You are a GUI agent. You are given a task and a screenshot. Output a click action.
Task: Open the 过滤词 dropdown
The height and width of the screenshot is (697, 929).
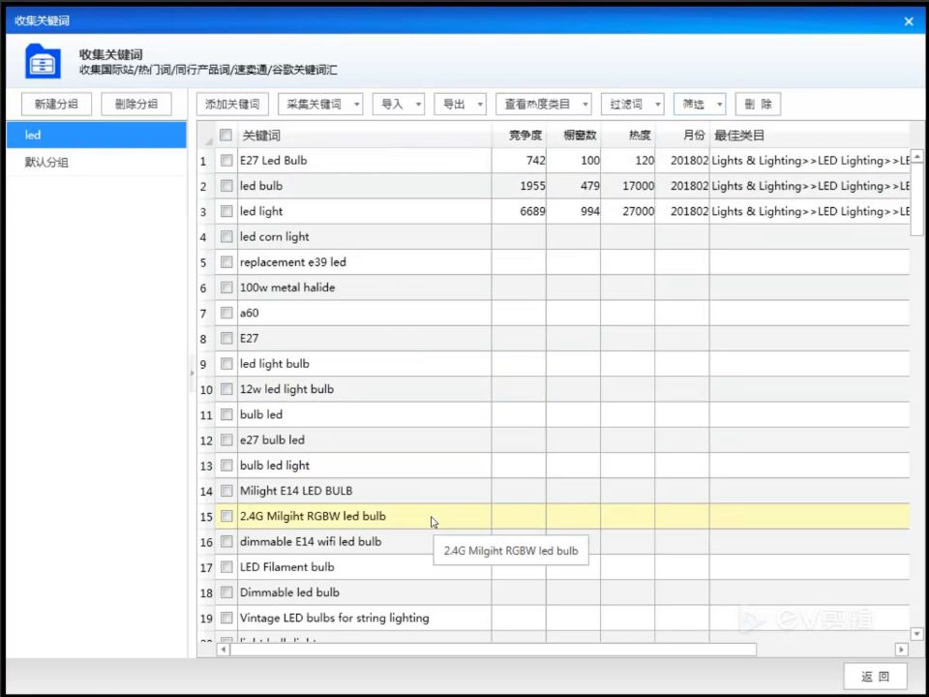(633, 105)
